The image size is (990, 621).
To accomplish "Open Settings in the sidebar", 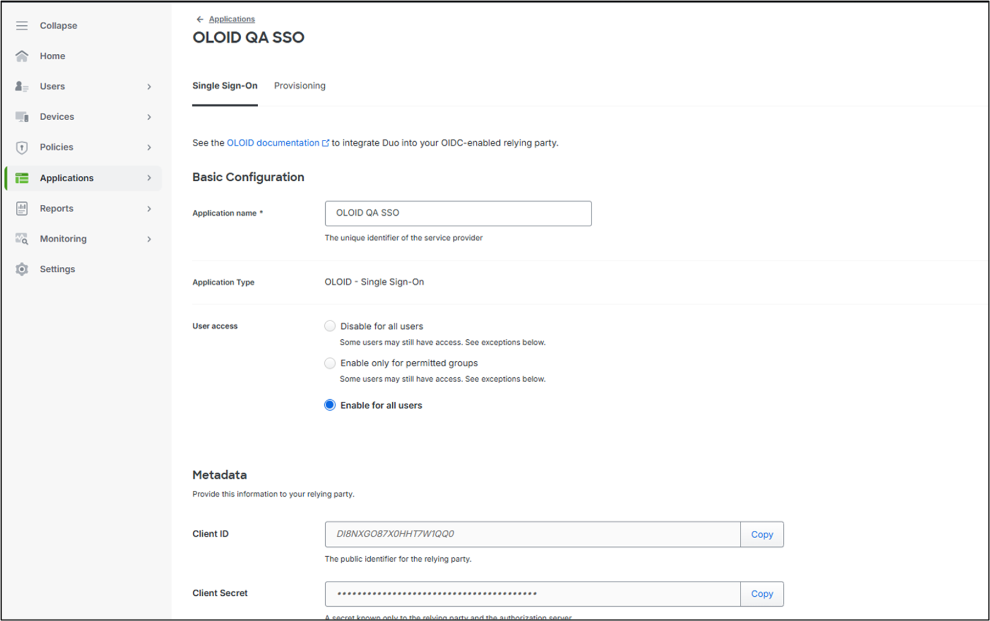I will pos(57,269).
